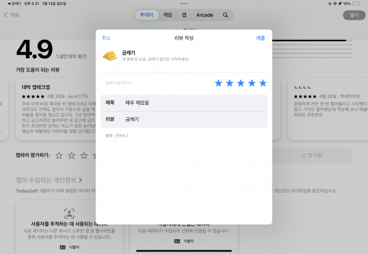
Task: Tap first empty star in 탭하여 평가하기
Action: click(x=59, y=155)
